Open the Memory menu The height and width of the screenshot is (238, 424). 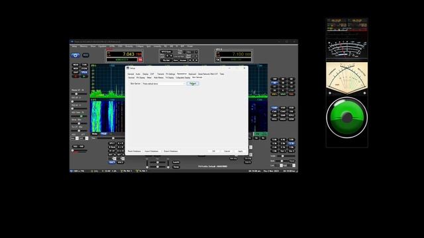(x=83, y=46)
